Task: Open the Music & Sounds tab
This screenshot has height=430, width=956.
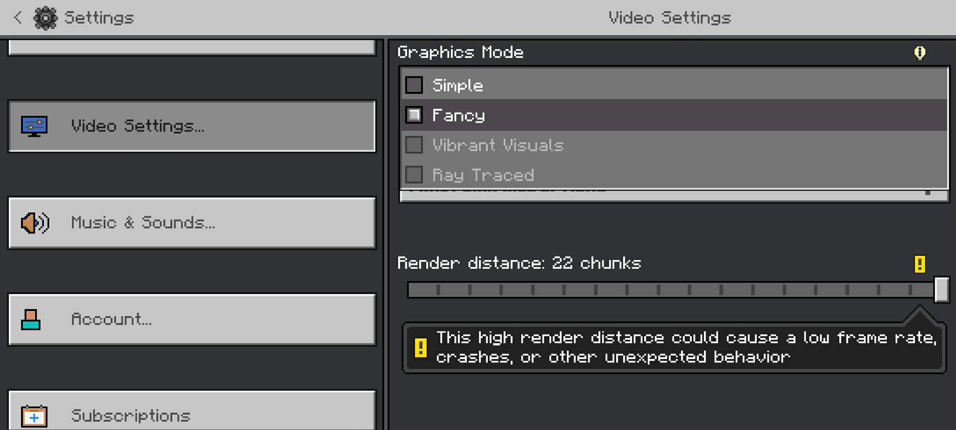Action: [x=192, y=223]
